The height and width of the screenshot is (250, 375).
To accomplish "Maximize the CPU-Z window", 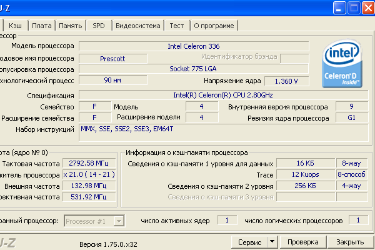I will click(352, 8).
